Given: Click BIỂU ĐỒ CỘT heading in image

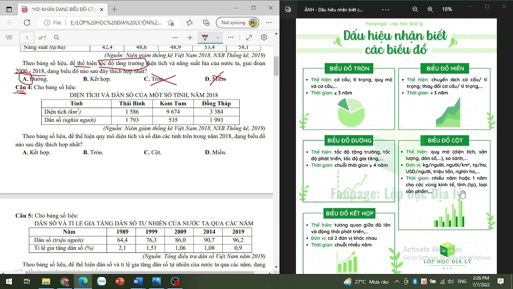Looking at the screenshot, I should pyautogui.click(x=445, y=140).
